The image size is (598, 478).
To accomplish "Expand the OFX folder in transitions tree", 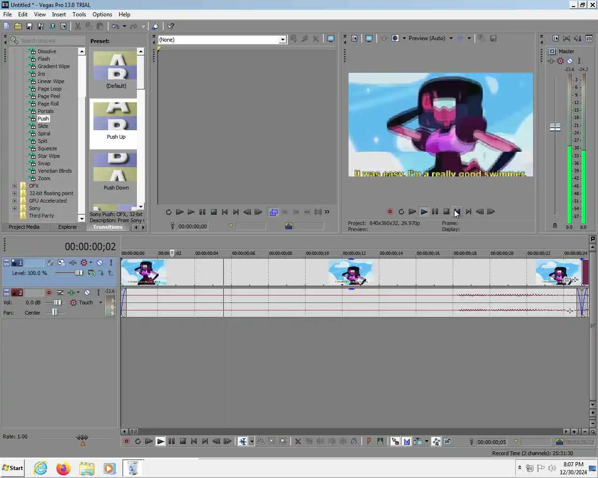I will [x=14, y=186].
